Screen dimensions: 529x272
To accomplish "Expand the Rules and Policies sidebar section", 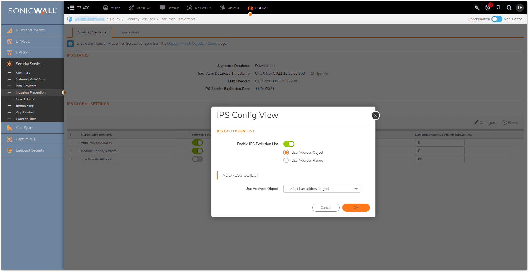I will pyautogui.click(x=30, y=30).
